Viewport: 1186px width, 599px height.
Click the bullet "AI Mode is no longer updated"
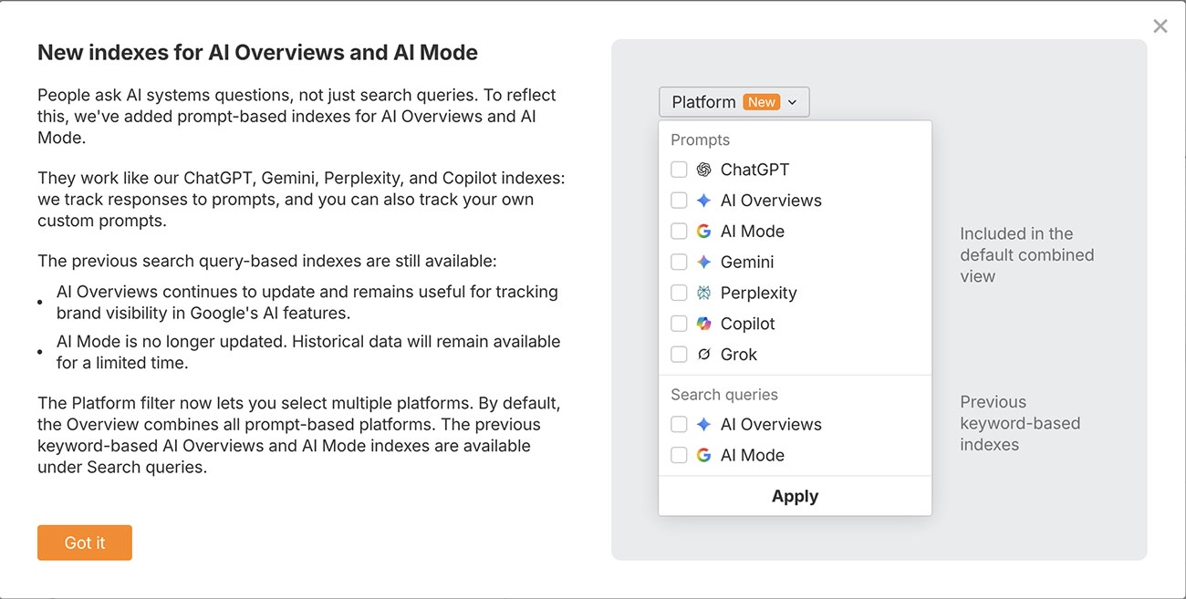click(x=308, y=352)
